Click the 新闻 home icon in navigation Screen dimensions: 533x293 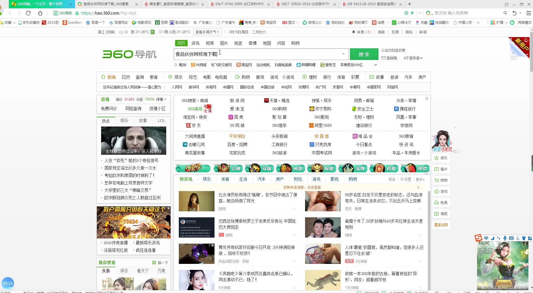103,77
